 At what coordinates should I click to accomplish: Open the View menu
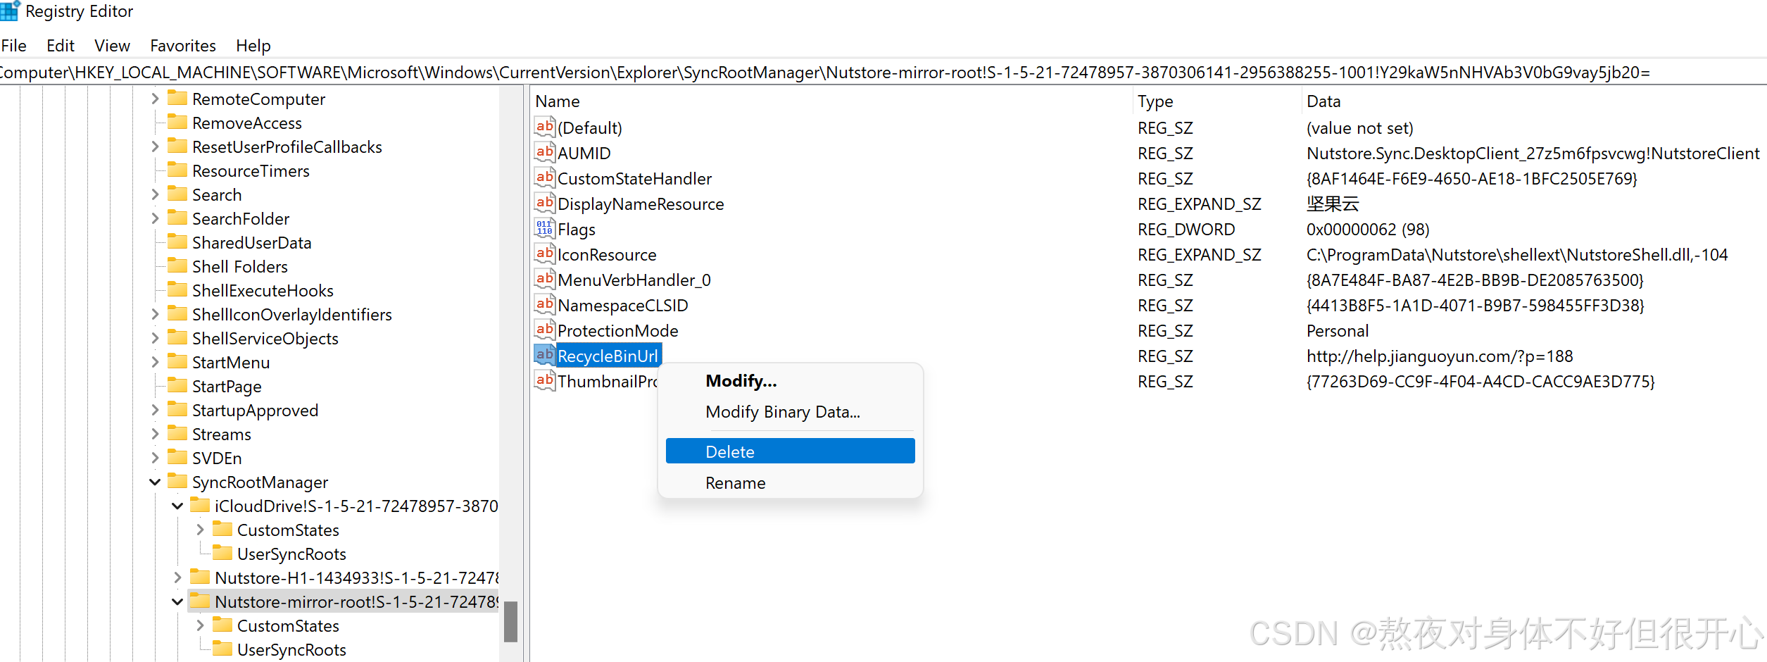112,46
